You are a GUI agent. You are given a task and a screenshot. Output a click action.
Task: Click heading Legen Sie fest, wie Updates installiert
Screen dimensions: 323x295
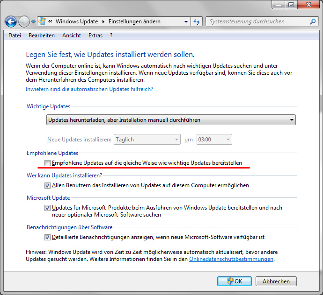[110, 55]
